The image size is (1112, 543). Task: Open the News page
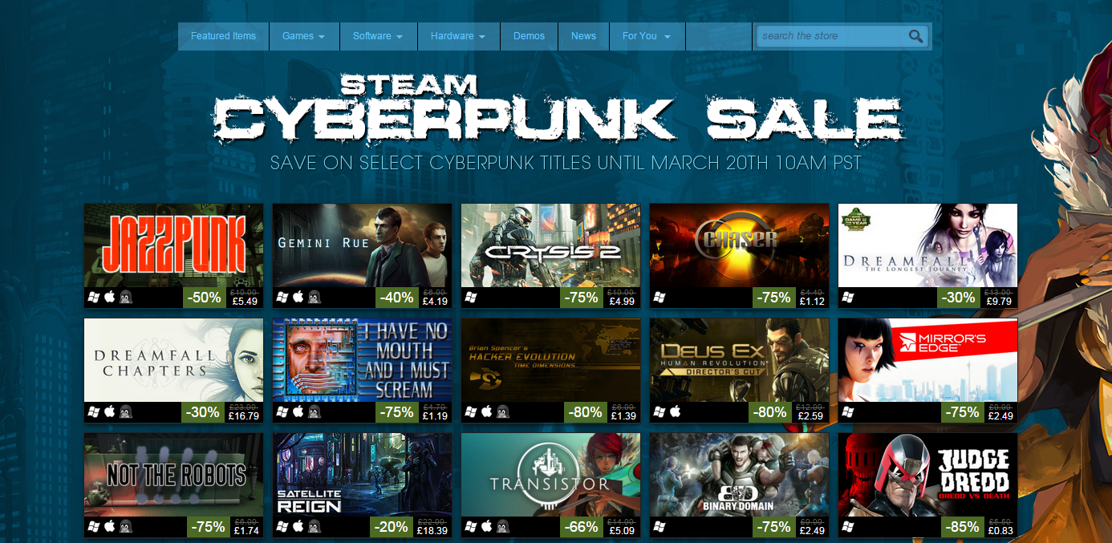[584, 36]
